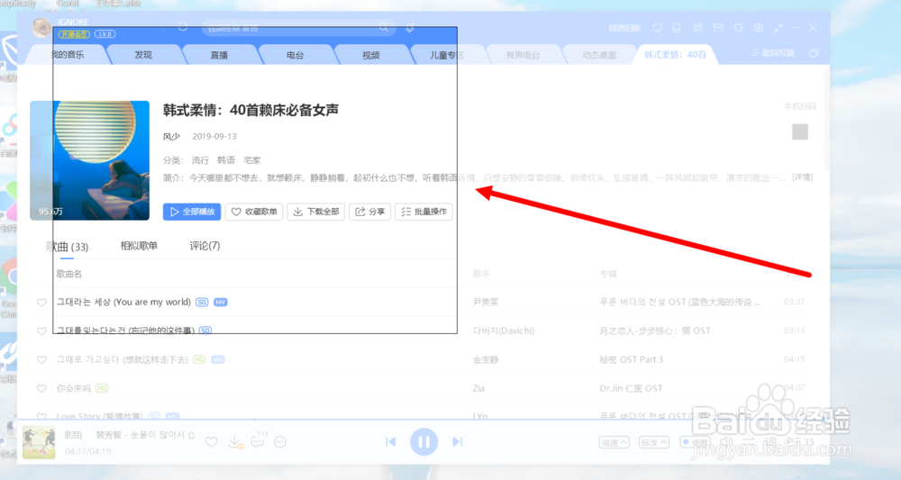The height and width of the screenshot is (480, 901).
Task: Click 歌词写真 lyrics photo toggle
Action: click(x=773, y=53)
